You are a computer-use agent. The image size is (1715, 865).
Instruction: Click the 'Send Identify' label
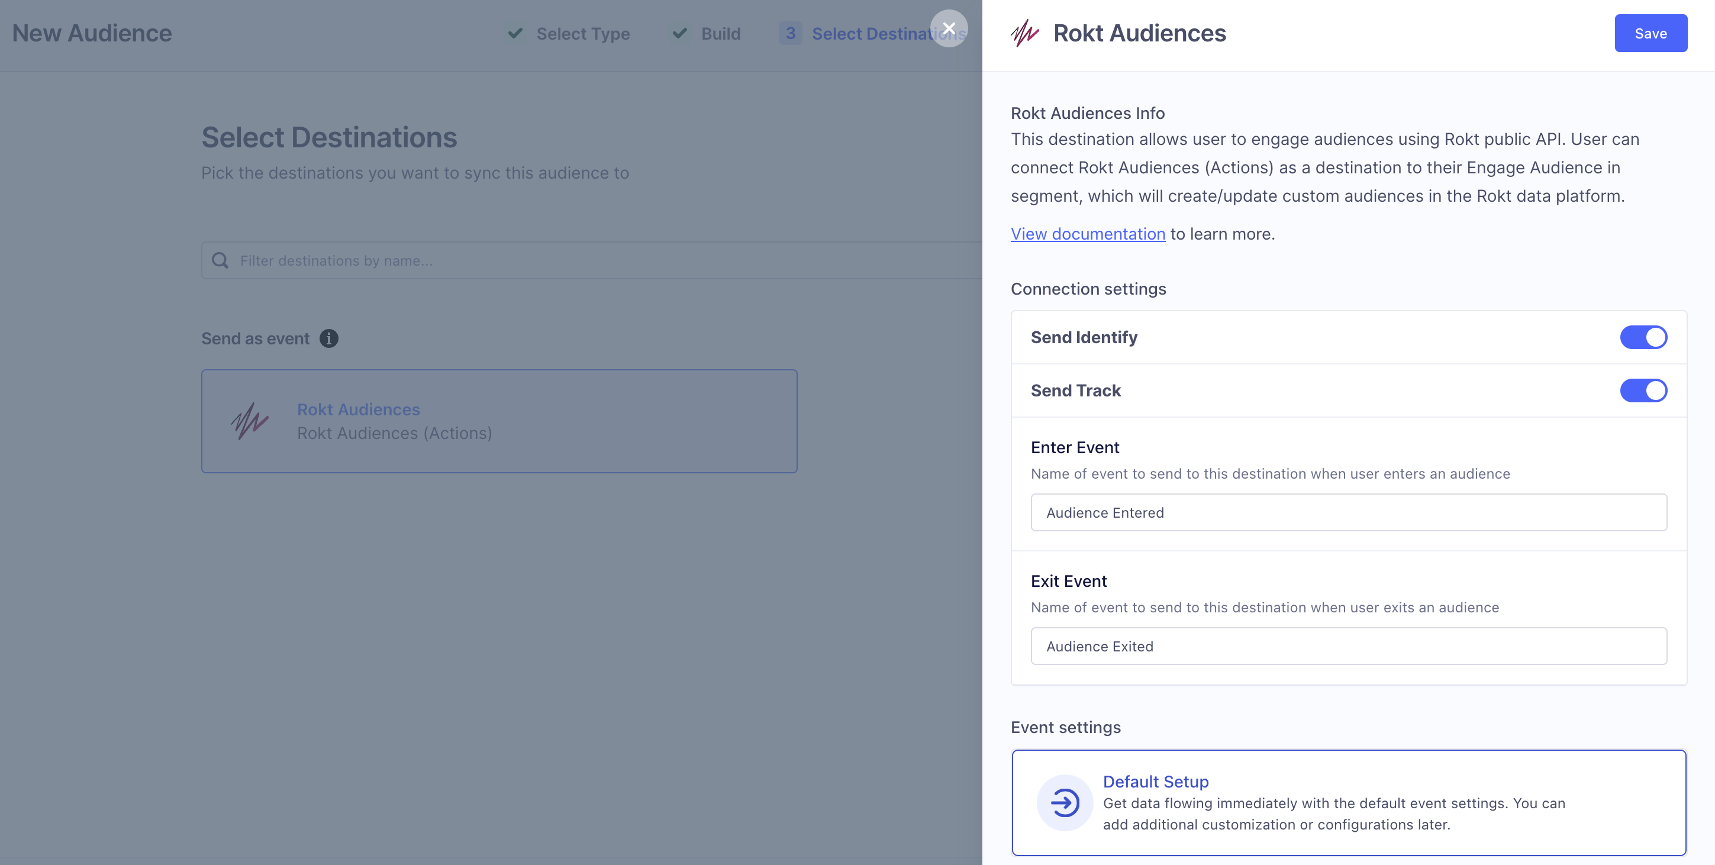click(1084, 337)
